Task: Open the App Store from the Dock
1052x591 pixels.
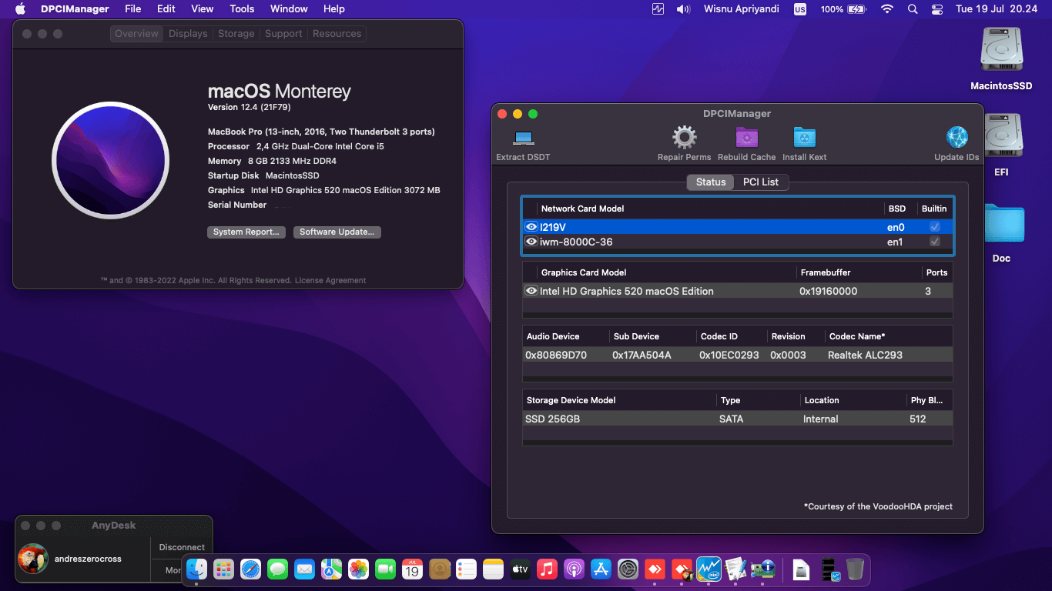Action: click(601, 569)
